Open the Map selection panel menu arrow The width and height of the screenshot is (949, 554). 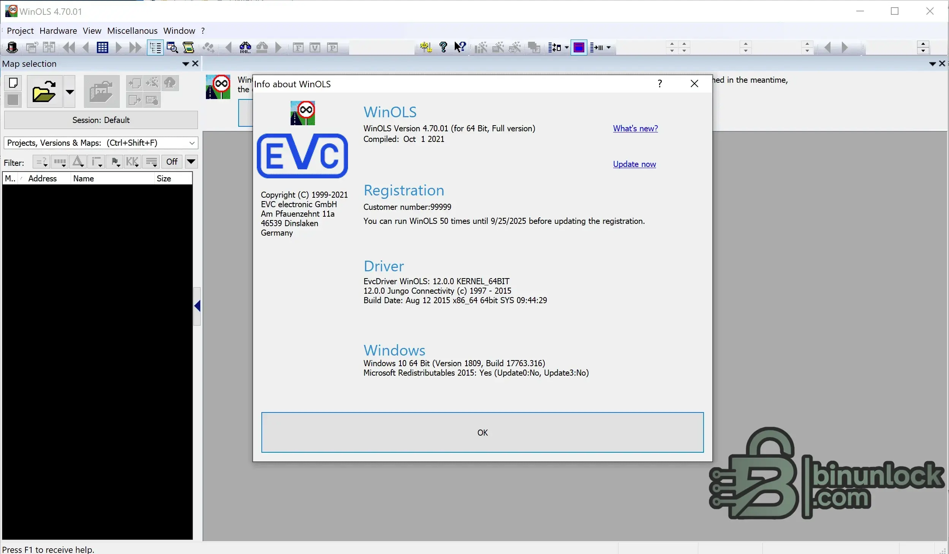tap(186, 64)
